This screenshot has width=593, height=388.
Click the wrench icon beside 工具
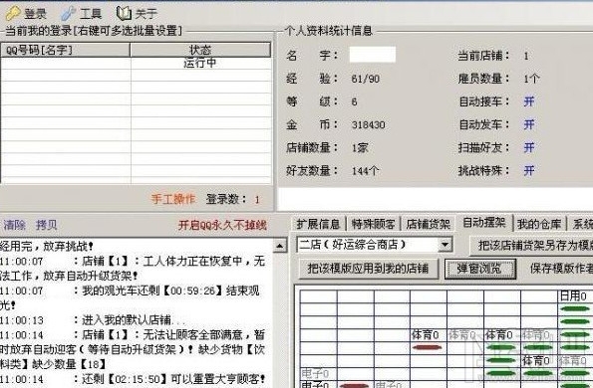69,13
